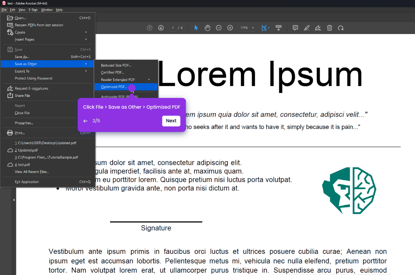The image size is (415, 275).
Task: Expand the Save as Other submenu arrow
Action: click(x=86, y=64)
